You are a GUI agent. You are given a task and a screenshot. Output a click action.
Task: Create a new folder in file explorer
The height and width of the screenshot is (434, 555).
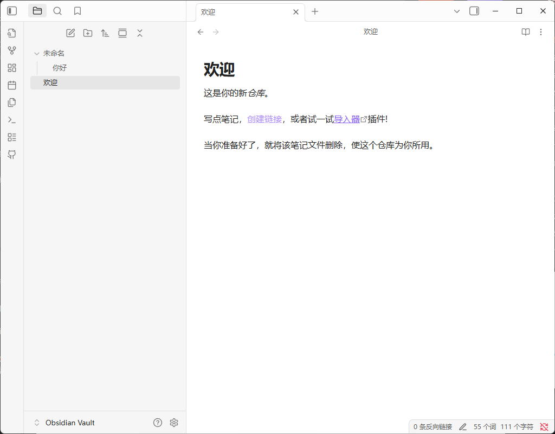pos(88,33)
